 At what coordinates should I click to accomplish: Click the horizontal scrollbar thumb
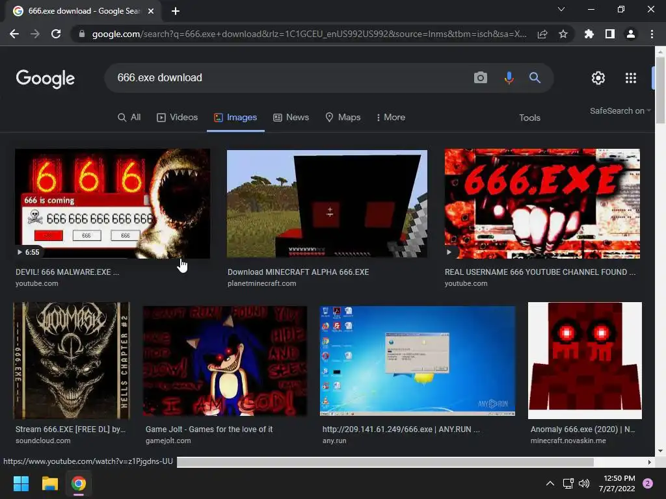385,462
